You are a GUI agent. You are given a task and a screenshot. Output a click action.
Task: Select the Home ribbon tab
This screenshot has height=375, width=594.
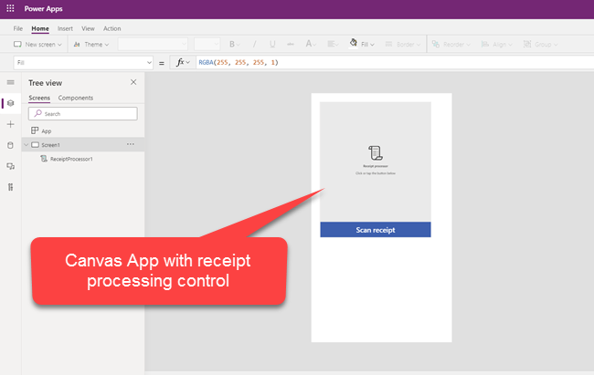[40, 28]
